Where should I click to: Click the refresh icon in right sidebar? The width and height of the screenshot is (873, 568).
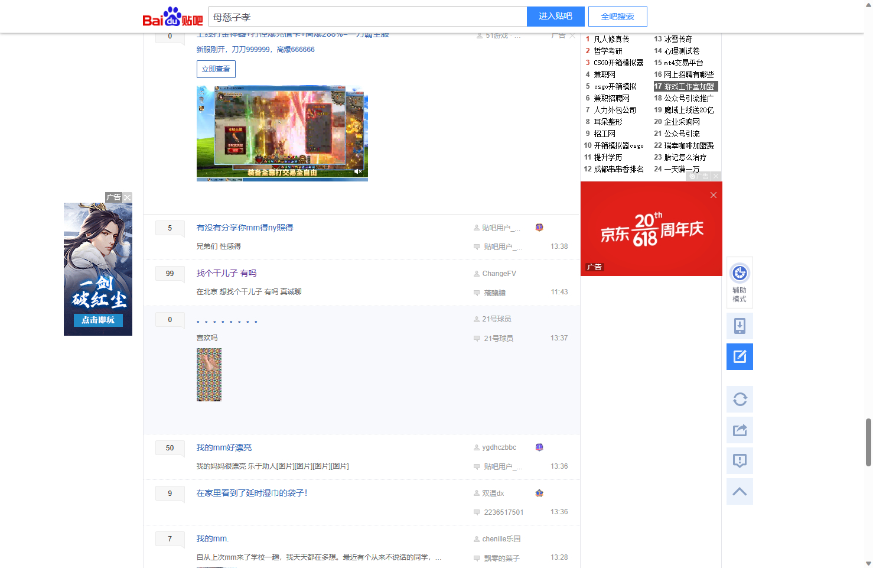(x=740, y=400)
